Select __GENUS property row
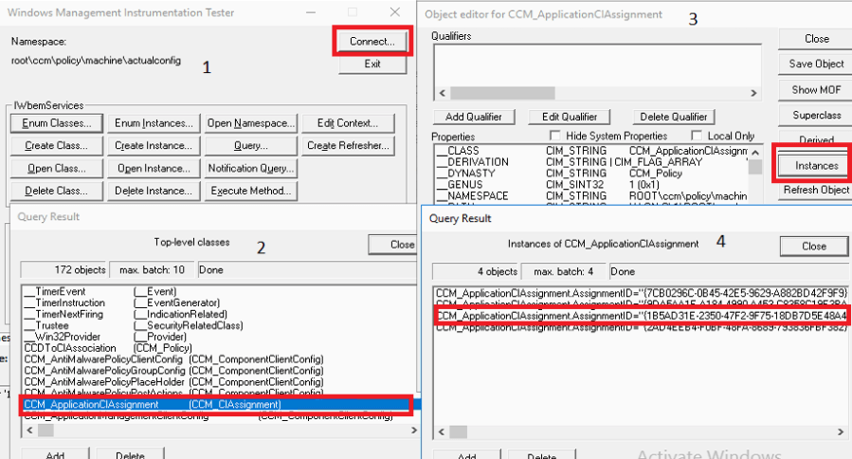The image size is (852, 459). (x=591, y=184)
